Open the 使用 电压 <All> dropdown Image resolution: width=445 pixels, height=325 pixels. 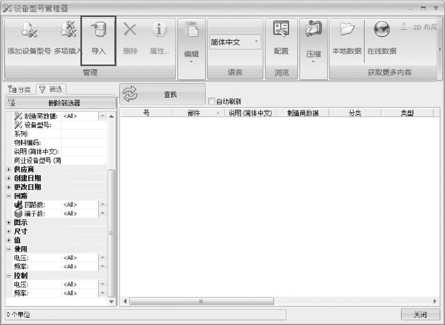point(103,257)
